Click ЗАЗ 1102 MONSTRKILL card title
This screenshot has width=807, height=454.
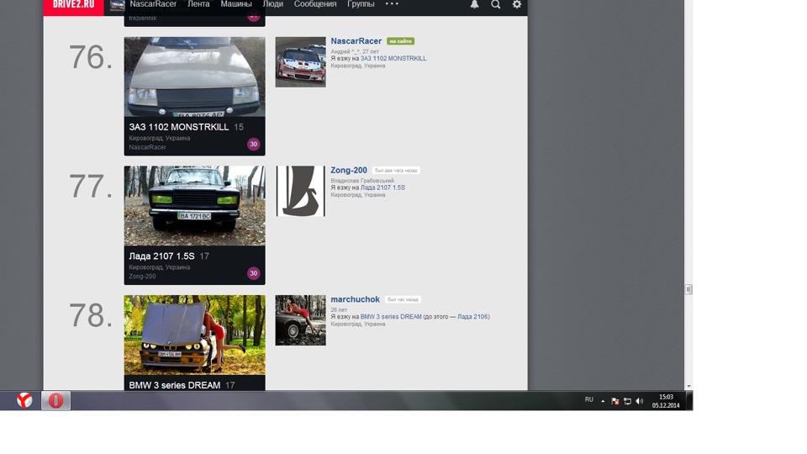coord(178,127)
